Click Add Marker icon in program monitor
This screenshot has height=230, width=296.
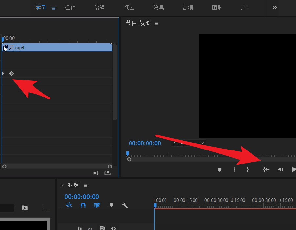tap(219, 169)
